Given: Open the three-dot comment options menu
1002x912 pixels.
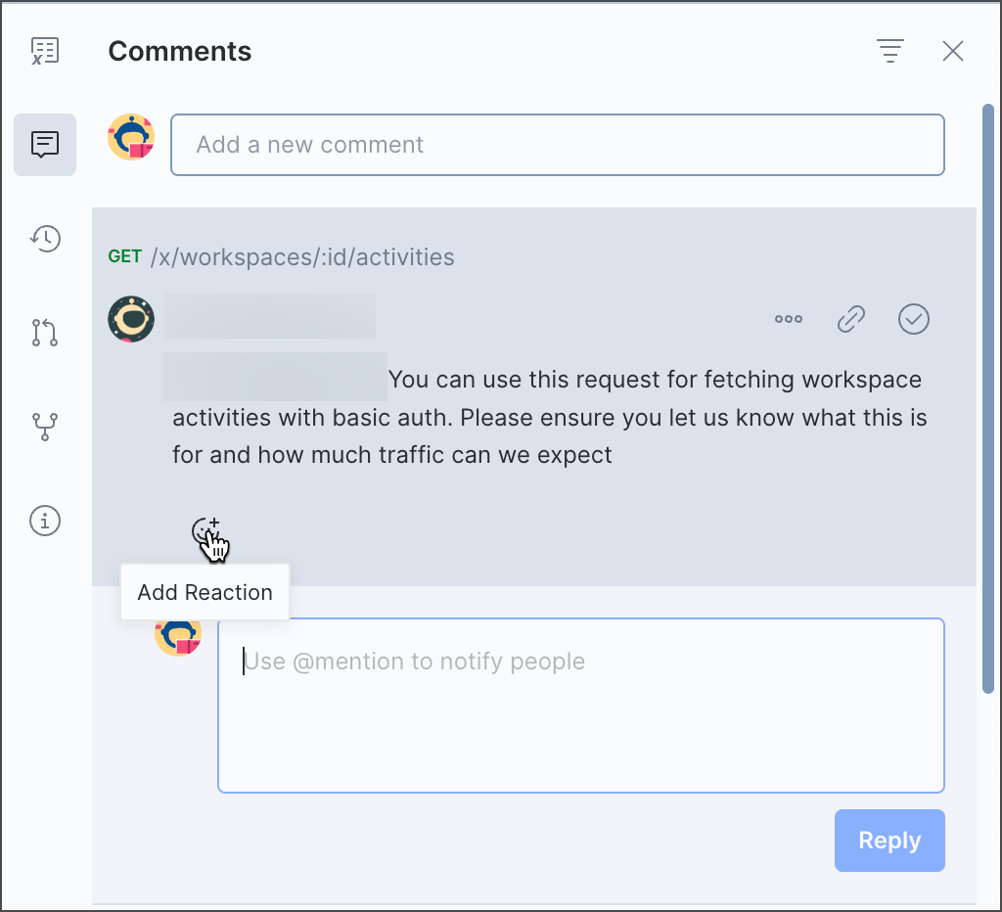Looking at the screenshot, I should pyautogui.click(x=789, y=319).
